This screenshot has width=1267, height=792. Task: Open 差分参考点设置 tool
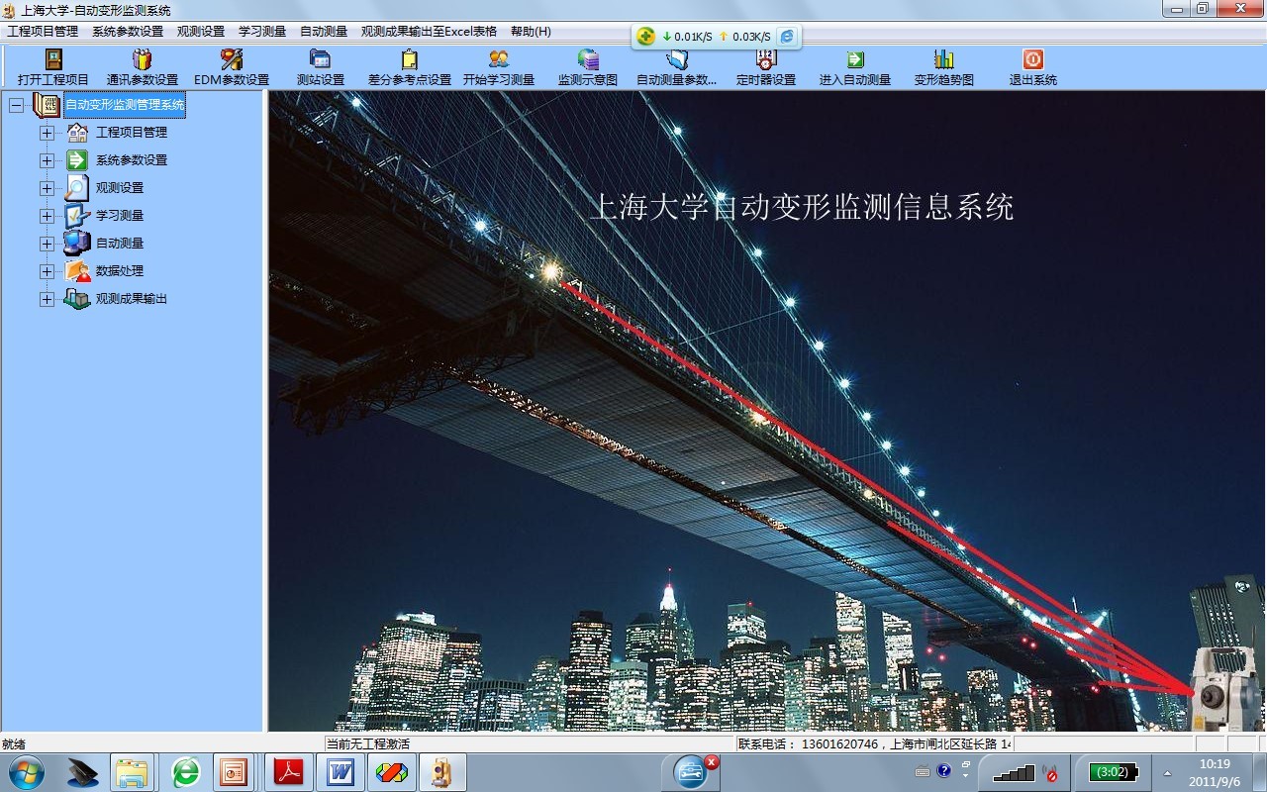coord(409,60)
